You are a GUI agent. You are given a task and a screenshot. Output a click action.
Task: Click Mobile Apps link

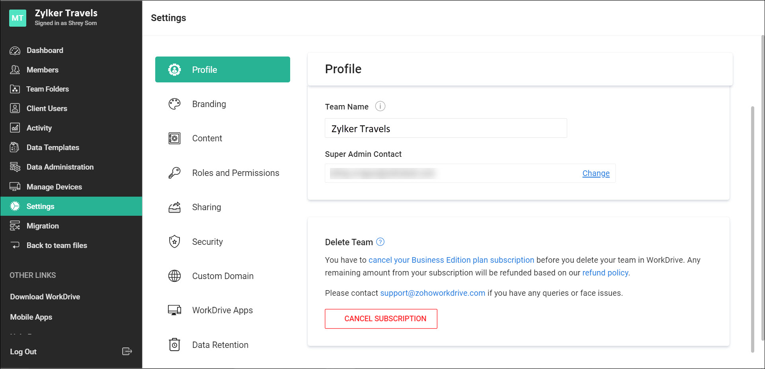[31, 317]
